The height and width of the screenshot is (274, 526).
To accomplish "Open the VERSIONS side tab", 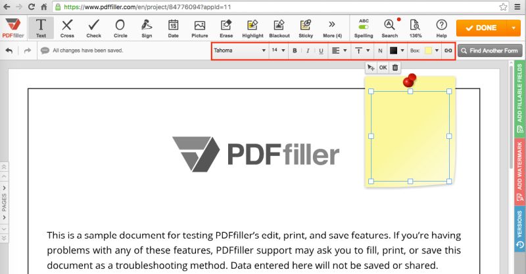I will (519, 229).
